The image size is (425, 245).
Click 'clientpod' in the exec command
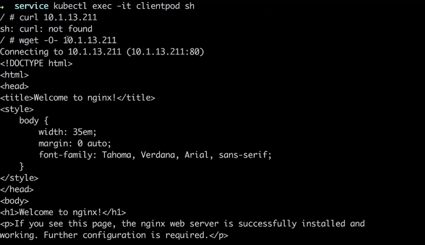click(158, 6)
